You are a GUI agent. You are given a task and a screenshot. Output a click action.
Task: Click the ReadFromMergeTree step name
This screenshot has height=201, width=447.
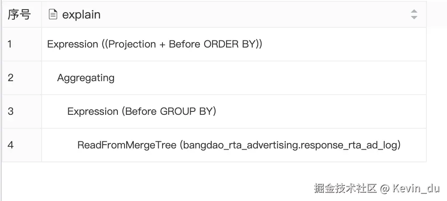127,145
